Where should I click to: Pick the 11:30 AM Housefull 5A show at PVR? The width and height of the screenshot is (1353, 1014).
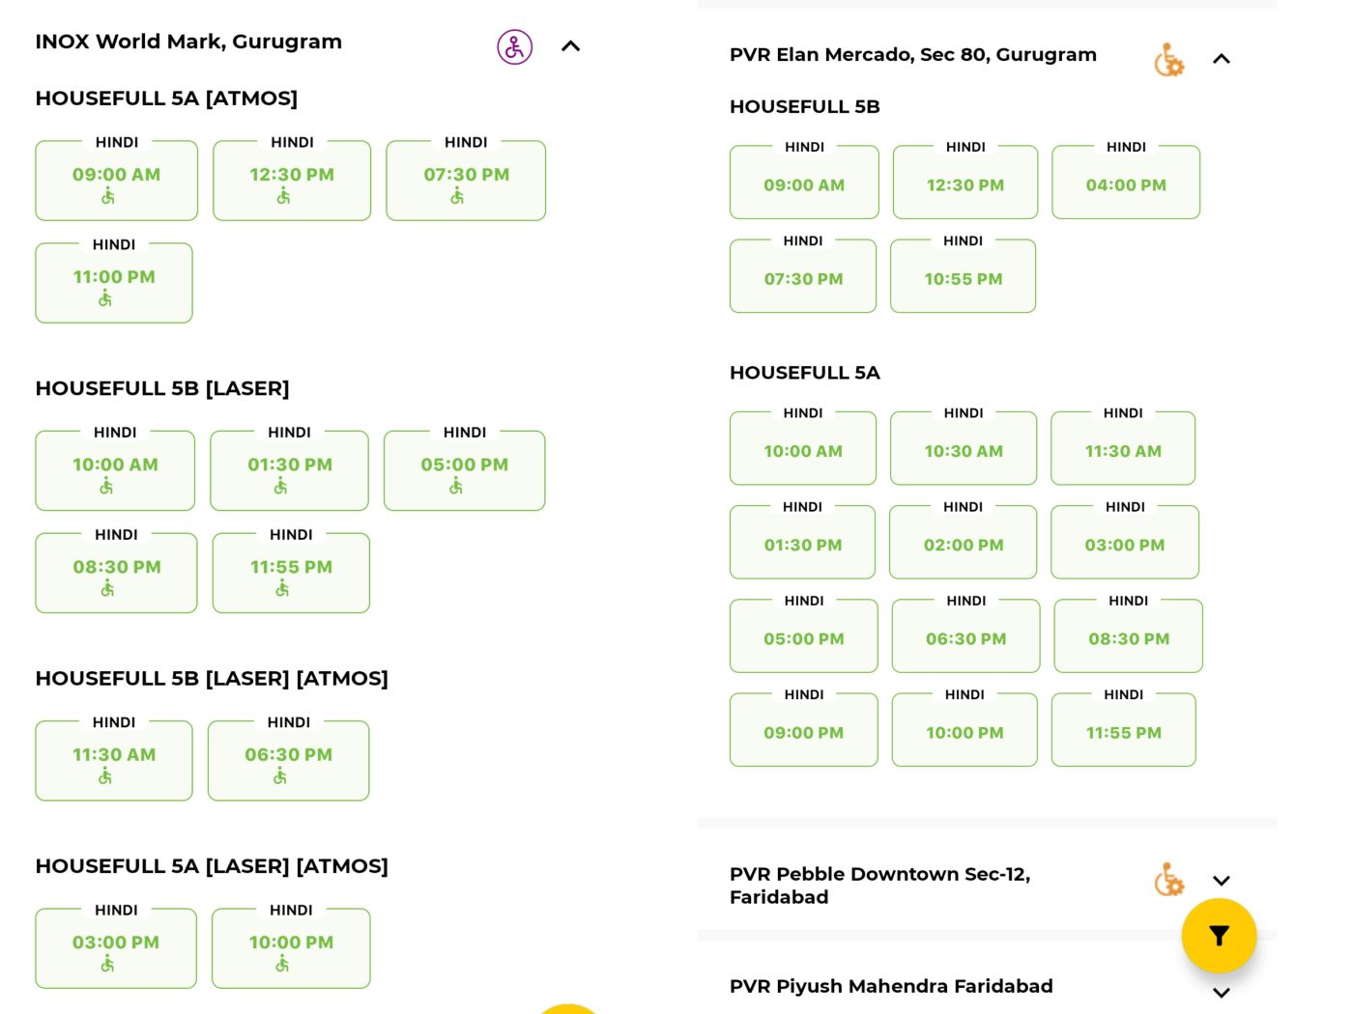click(x=1123, y=449)
